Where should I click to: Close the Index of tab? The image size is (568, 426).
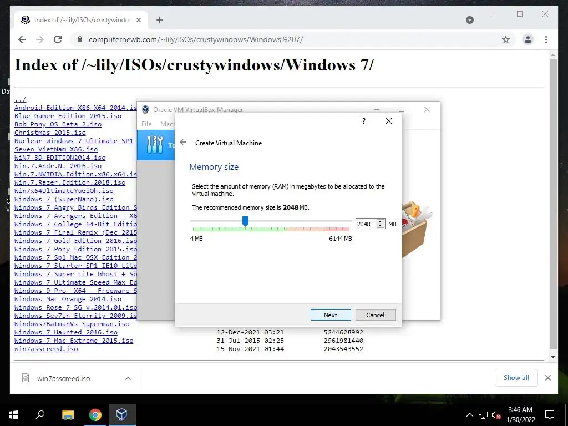138,20
